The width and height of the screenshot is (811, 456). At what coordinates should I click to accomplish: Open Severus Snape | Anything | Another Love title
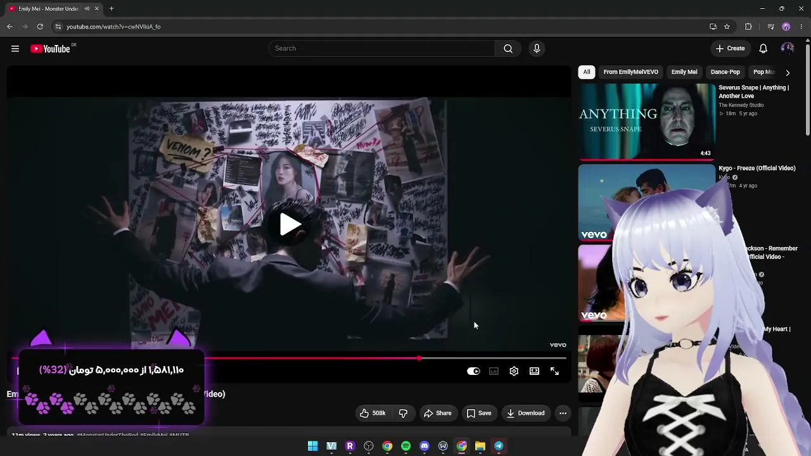point(754,92)
